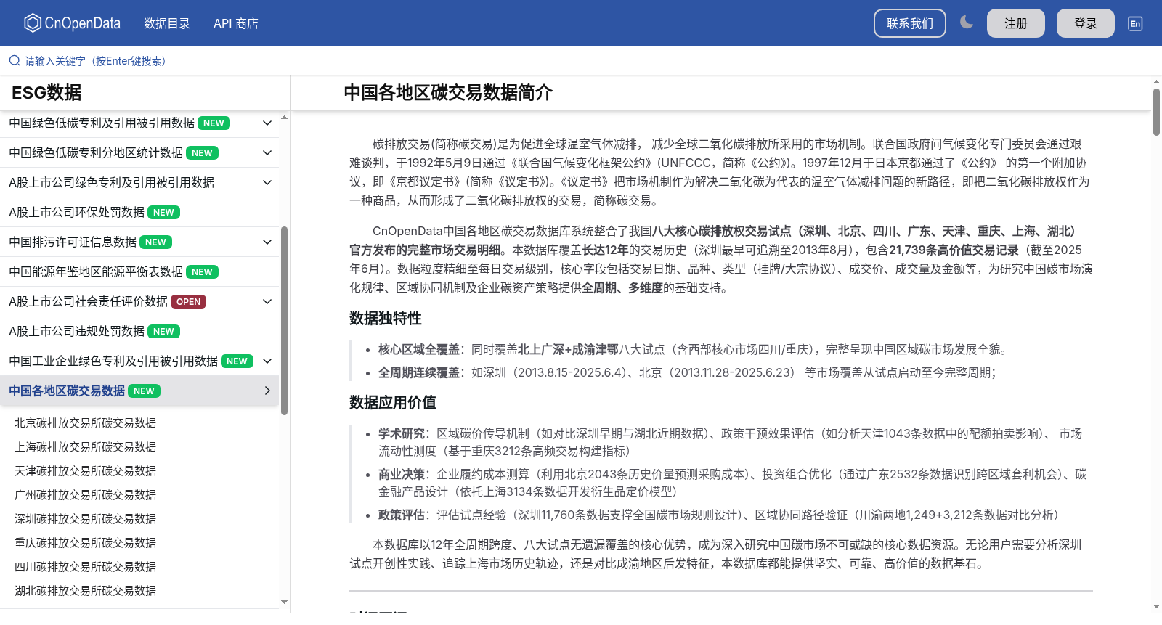Open the API 商店 menu
This screenshot has height=625, width=1162.
(x=236, y=23)
